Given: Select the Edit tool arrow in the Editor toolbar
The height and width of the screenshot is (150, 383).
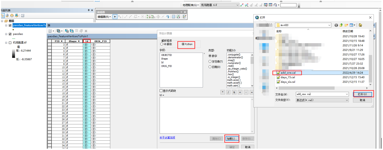Looking at the screenshot, I should pos(115,17).
